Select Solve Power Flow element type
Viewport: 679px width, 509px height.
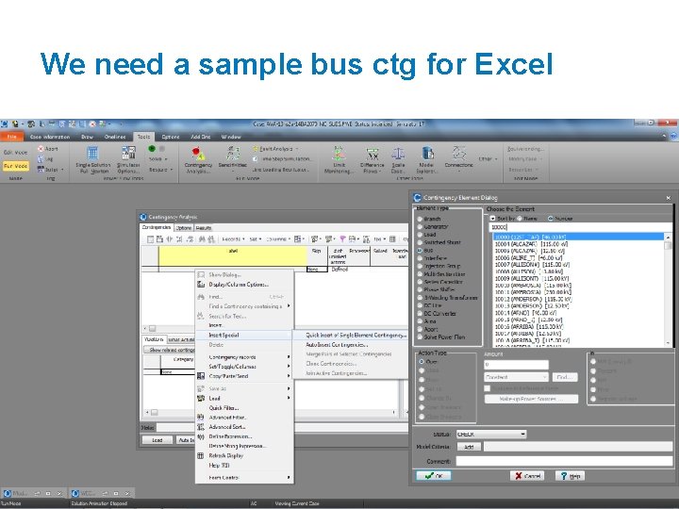pos(420,337)
